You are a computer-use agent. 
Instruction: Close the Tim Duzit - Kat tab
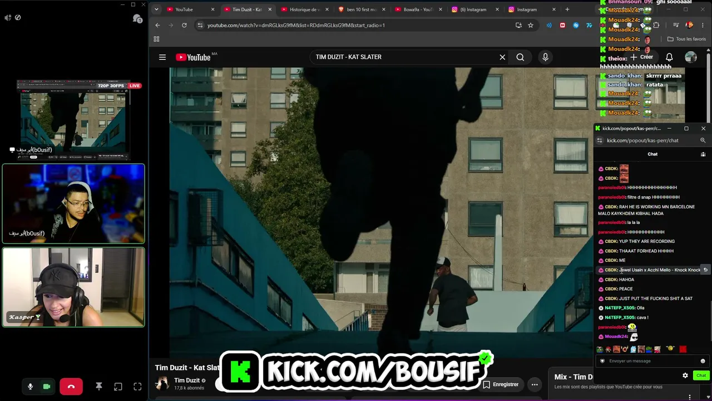pos(270,9)
